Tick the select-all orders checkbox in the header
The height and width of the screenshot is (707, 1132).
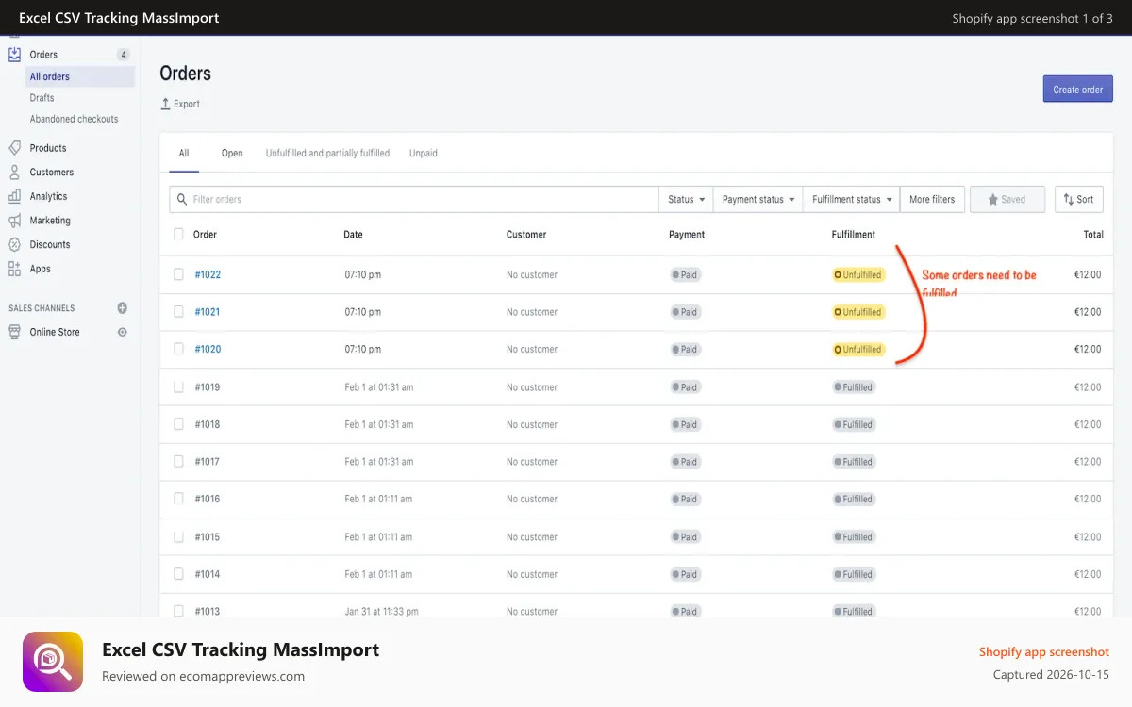click(178, 234)
